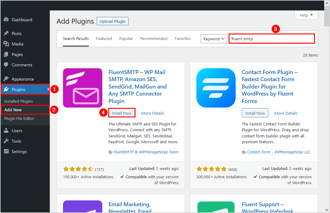Image resolution: width=330 pixels, height=213 pixels.
Task: Open the Users menu label
Action: pyautogui.click(x=17, y=131)
